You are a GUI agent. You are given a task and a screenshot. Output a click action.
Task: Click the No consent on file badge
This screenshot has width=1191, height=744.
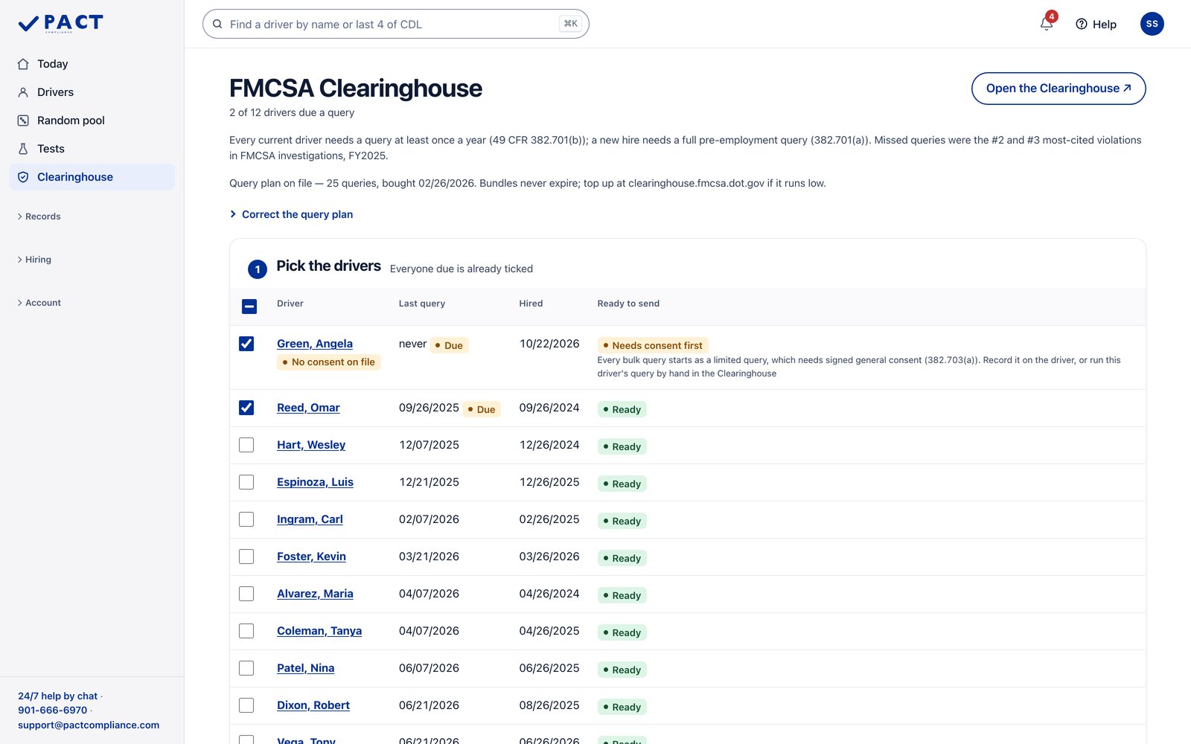click(x=329, y=362)
